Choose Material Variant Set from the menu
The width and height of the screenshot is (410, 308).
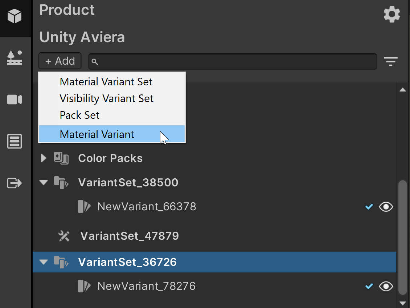(106, 81)
